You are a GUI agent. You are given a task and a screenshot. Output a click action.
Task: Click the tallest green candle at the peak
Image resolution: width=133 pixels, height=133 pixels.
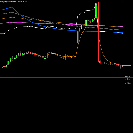(x=96, y=11)
